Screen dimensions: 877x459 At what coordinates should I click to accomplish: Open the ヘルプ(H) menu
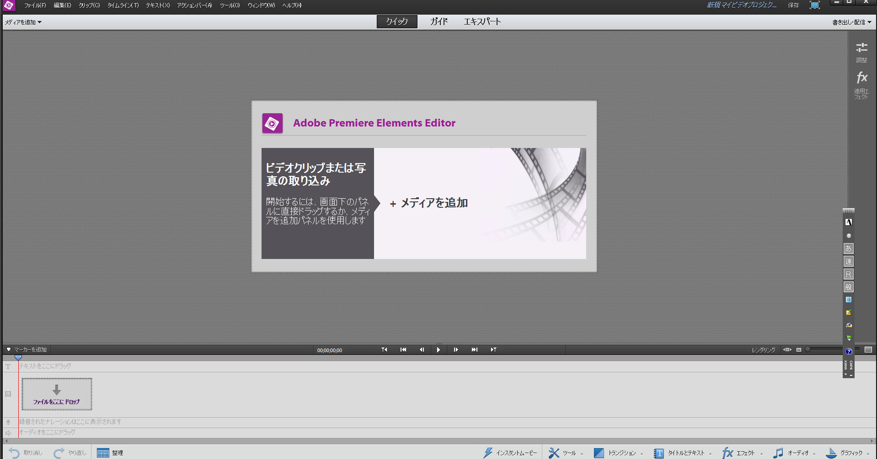coord(292,5)
